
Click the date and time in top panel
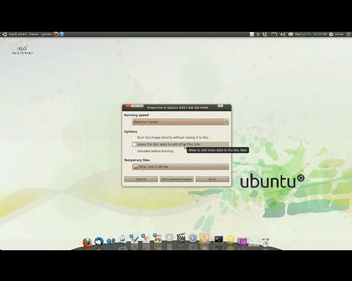coord(311,34)
